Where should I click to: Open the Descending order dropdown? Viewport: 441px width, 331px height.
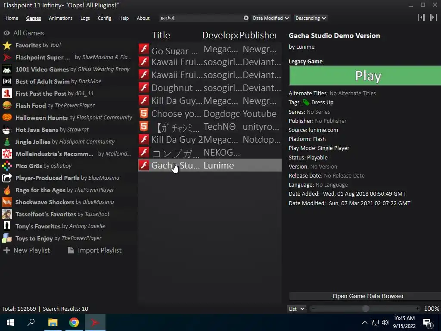[311, 18]
